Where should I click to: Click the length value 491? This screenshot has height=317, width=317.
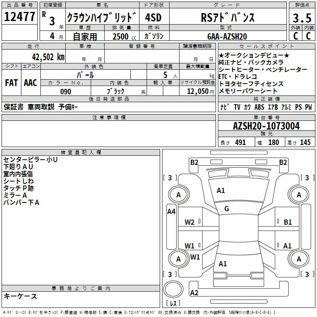(241, 142)
